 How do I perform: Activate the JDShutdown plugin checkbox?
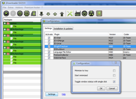pyautogui.click(x=49, y=49)
